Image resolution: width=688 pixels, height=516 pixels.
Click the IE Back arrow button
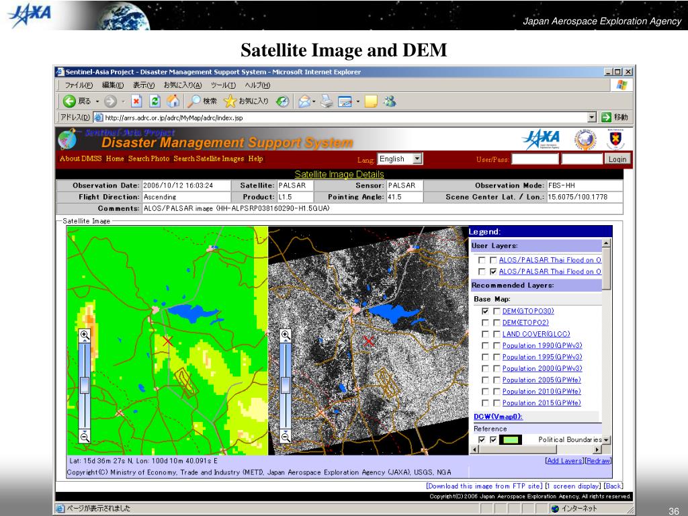tap(69, 101)
